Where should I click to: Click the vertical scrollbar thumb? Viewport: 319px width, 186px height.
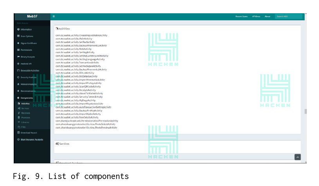(x=306, y=111)
